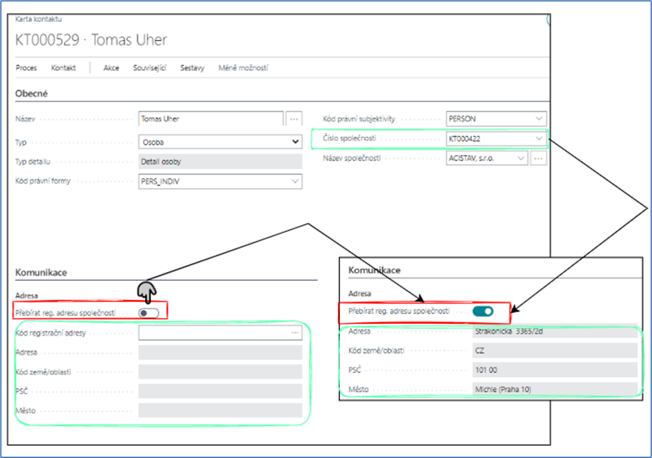The width and height of the screenshot is (652, 458).
Task: Disable the switched-on Přebírat reg. adresu společnosti toggle
Action: 483,311
